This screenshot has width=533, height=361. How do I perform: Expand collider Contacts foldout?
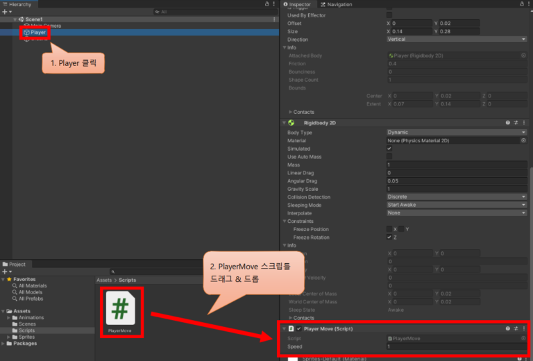[290, 112]
